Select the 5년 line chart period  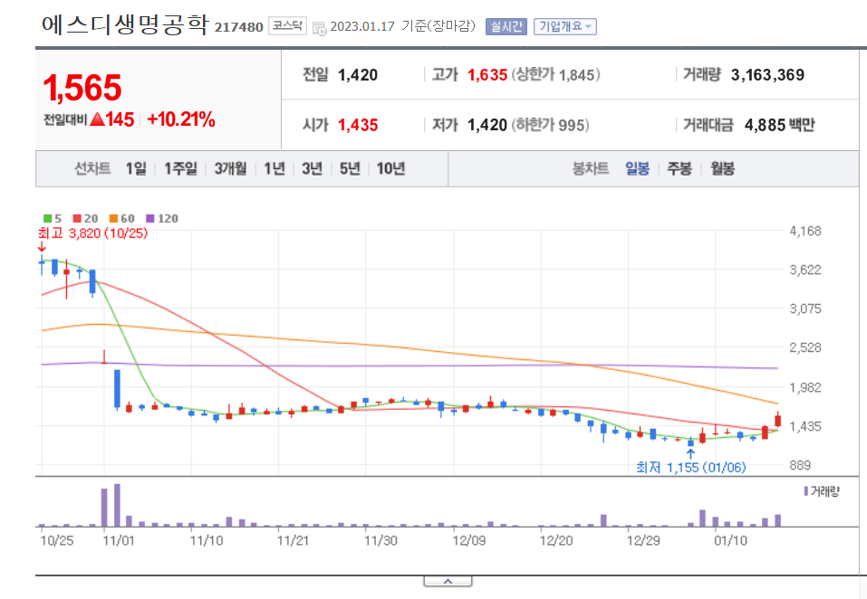point(350,168)
